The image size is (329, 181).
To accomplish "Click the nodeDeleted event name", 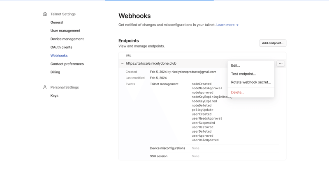I will [202, 106].
